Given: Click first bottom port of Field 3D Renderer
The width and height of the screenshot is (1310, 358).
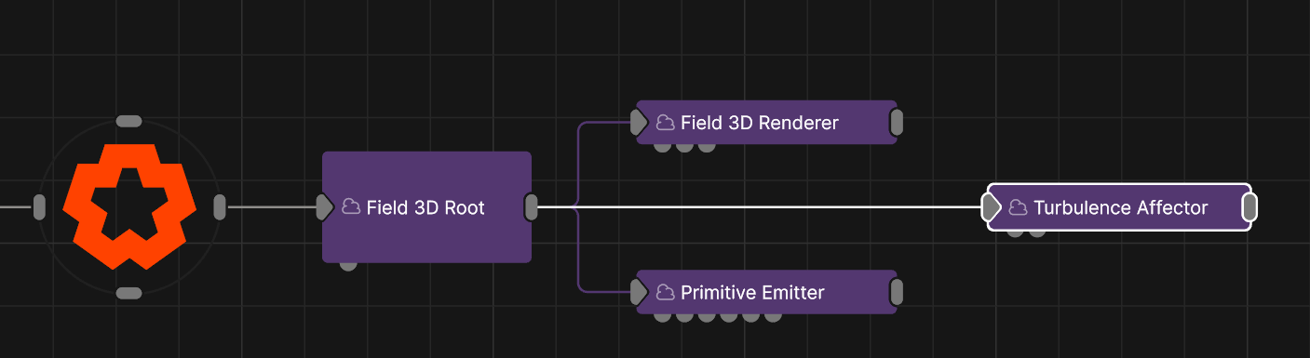Looking at the screenshot, I should (662, 147).
